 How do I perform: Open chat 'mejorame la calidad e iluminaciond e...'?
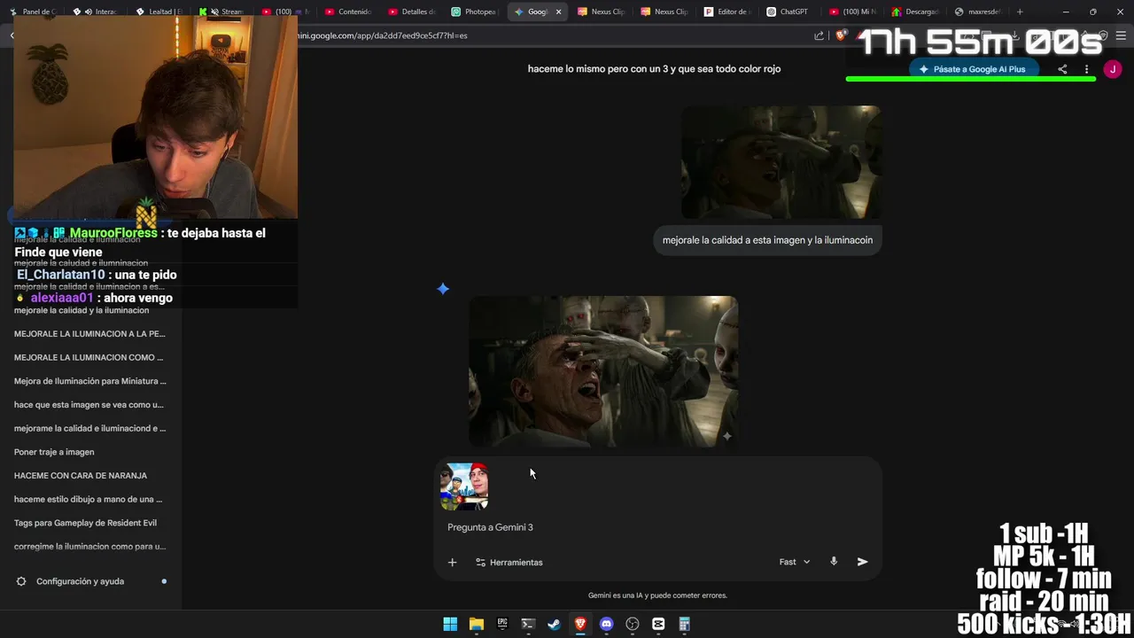(89, 428)
